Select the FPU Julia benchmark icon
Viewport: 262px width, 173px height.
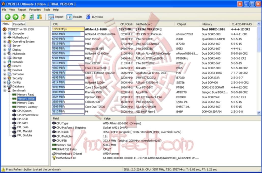click(14, 127)
